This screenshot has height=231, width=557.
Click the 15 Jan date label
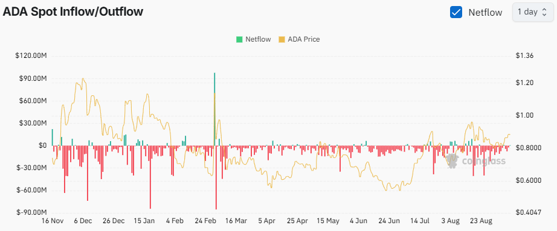click(x=144, y=221)
